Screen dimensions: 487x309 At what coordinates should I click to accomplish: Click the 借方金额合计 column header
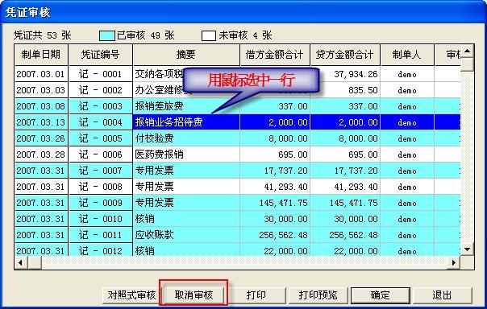coord(275,55)
